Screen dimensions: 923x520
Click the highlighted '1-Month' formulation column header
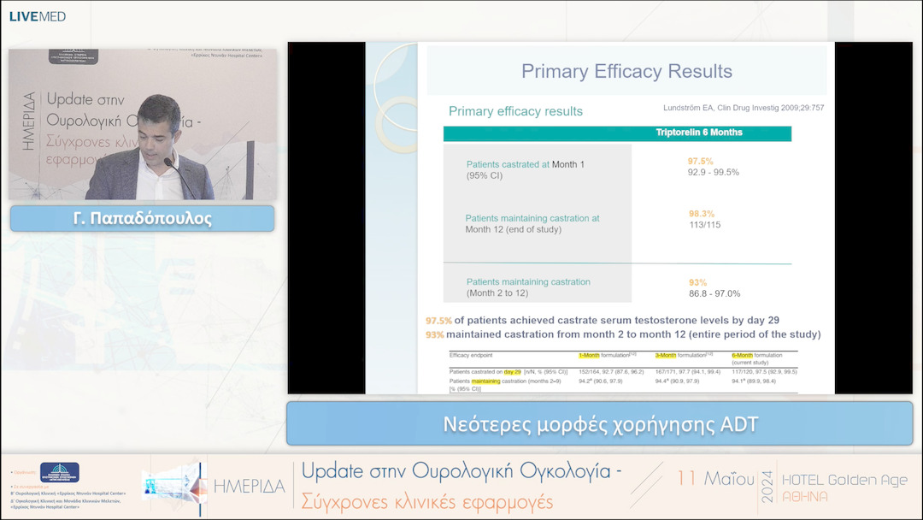click(x=590, y=355)
